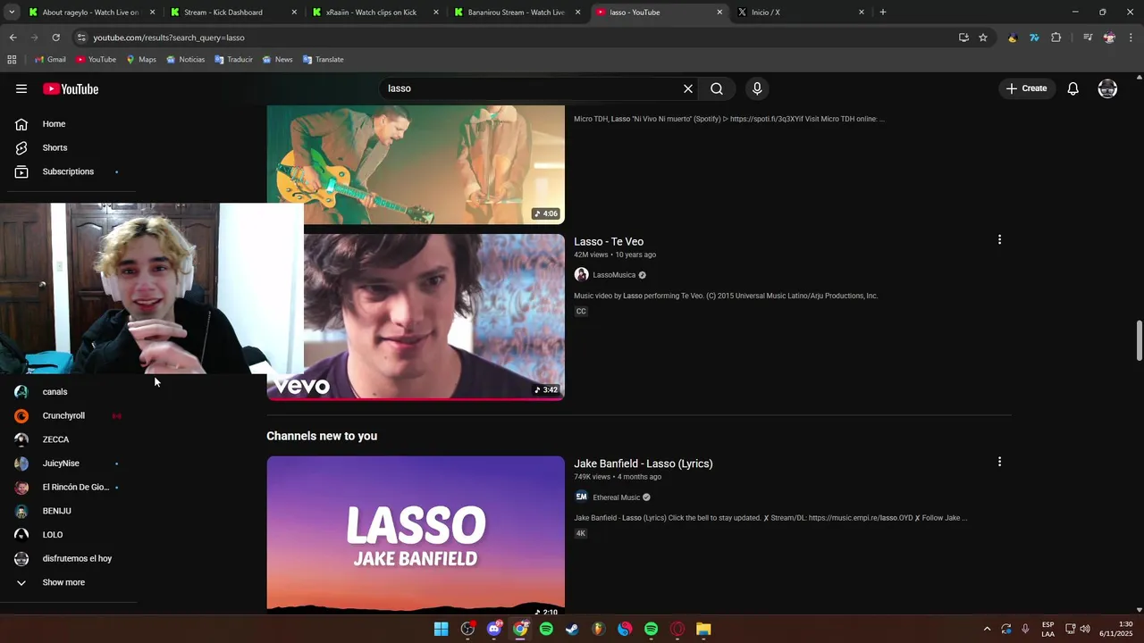Screen dimensions: 1144x643
Task: Open the Jake Banfield - Lasso (Lyrics) title
Action: point(643,463)
